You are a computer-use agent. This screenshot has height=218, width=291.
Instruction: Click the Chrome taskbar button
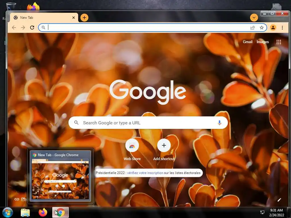pyautogui.click(x=60, y=212)
